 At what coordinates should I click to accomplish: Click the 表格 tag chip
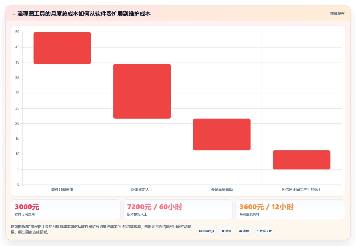[x=227, y=231]
